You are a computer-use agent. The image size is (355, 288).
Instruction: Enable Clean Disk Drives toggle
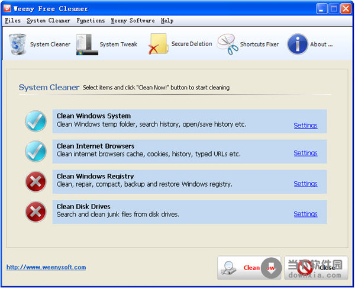point(35,212)
